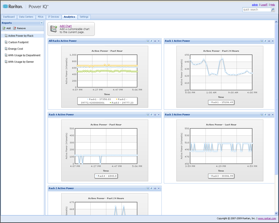This screenshot has height=223, width=279.
Task: Refresh the Rack 4 Active Power chart
Action: coord(151,115)
